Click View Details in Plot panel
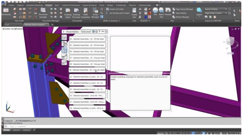Image resolution: width=243 pixels, height=136 pixels. (179, 13)
